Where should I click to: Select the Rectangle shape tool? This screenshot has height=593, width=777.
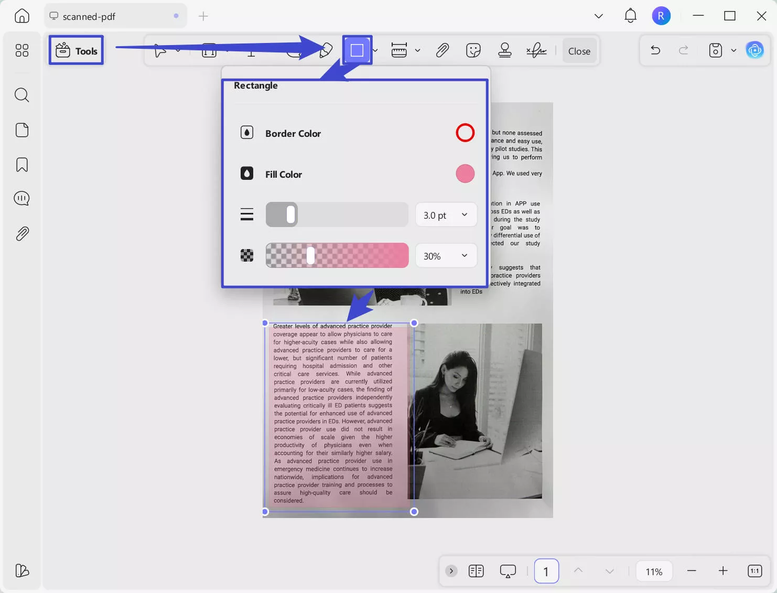357,50
